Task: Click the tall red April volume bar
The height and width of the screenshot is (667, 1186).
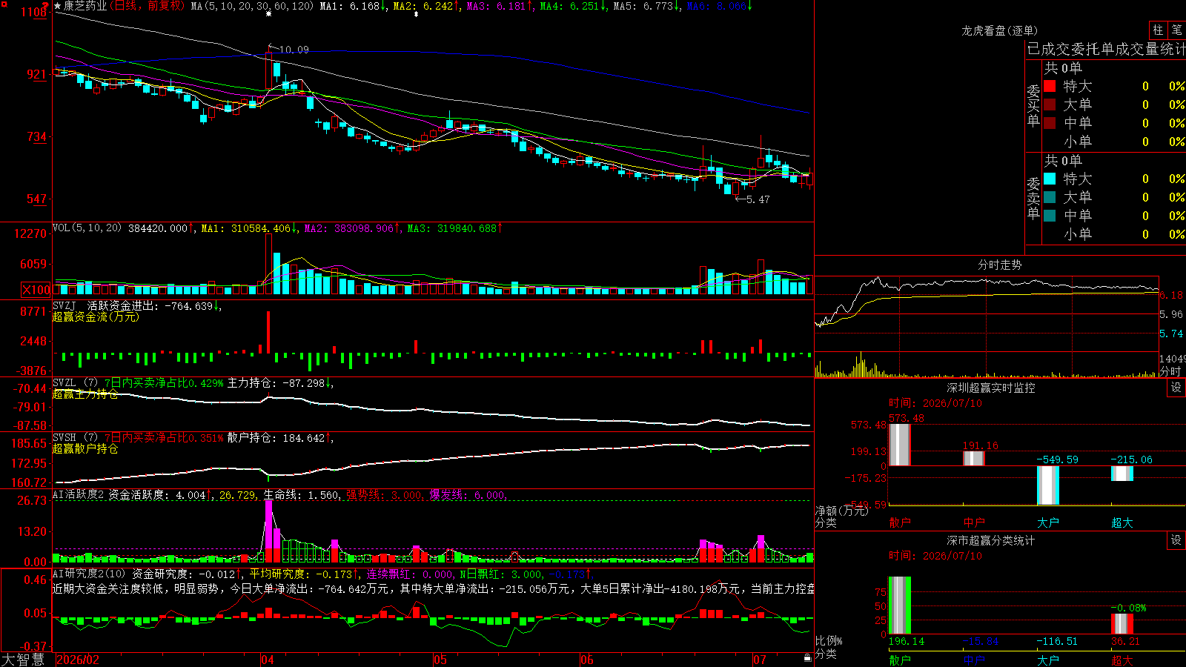Action: (268, 265)
